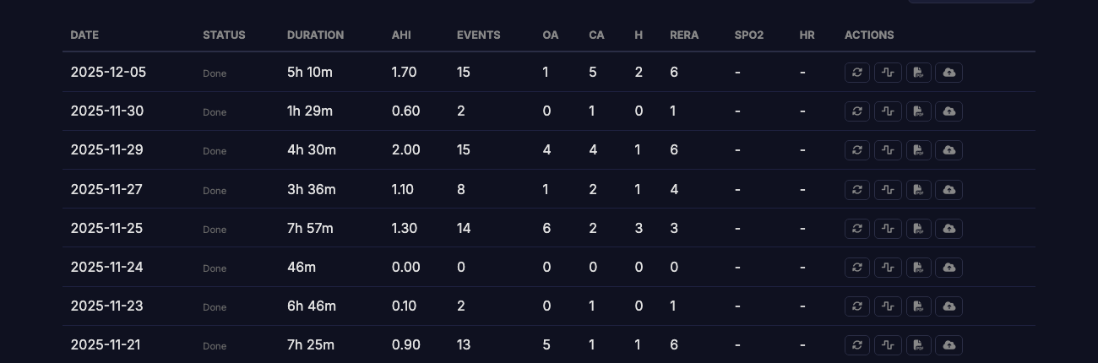
Task: Re-analyze the 2025-11-25 session
Action: (857, 228)
